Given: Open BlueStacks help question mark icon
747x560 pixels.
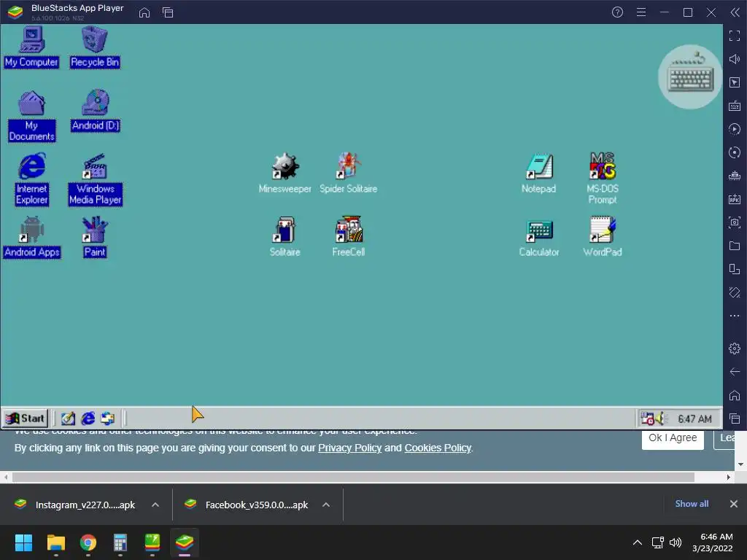Looking at the screenshot, I should 617,12.
